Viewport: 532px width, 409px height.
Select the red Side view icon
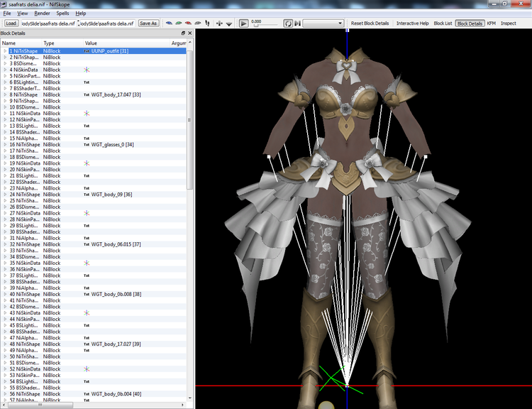point(188,23)
